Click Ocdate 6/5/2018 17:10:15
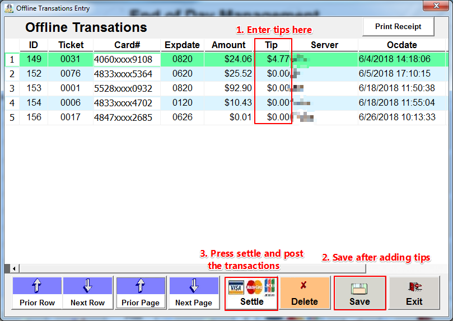 [402, 74]
